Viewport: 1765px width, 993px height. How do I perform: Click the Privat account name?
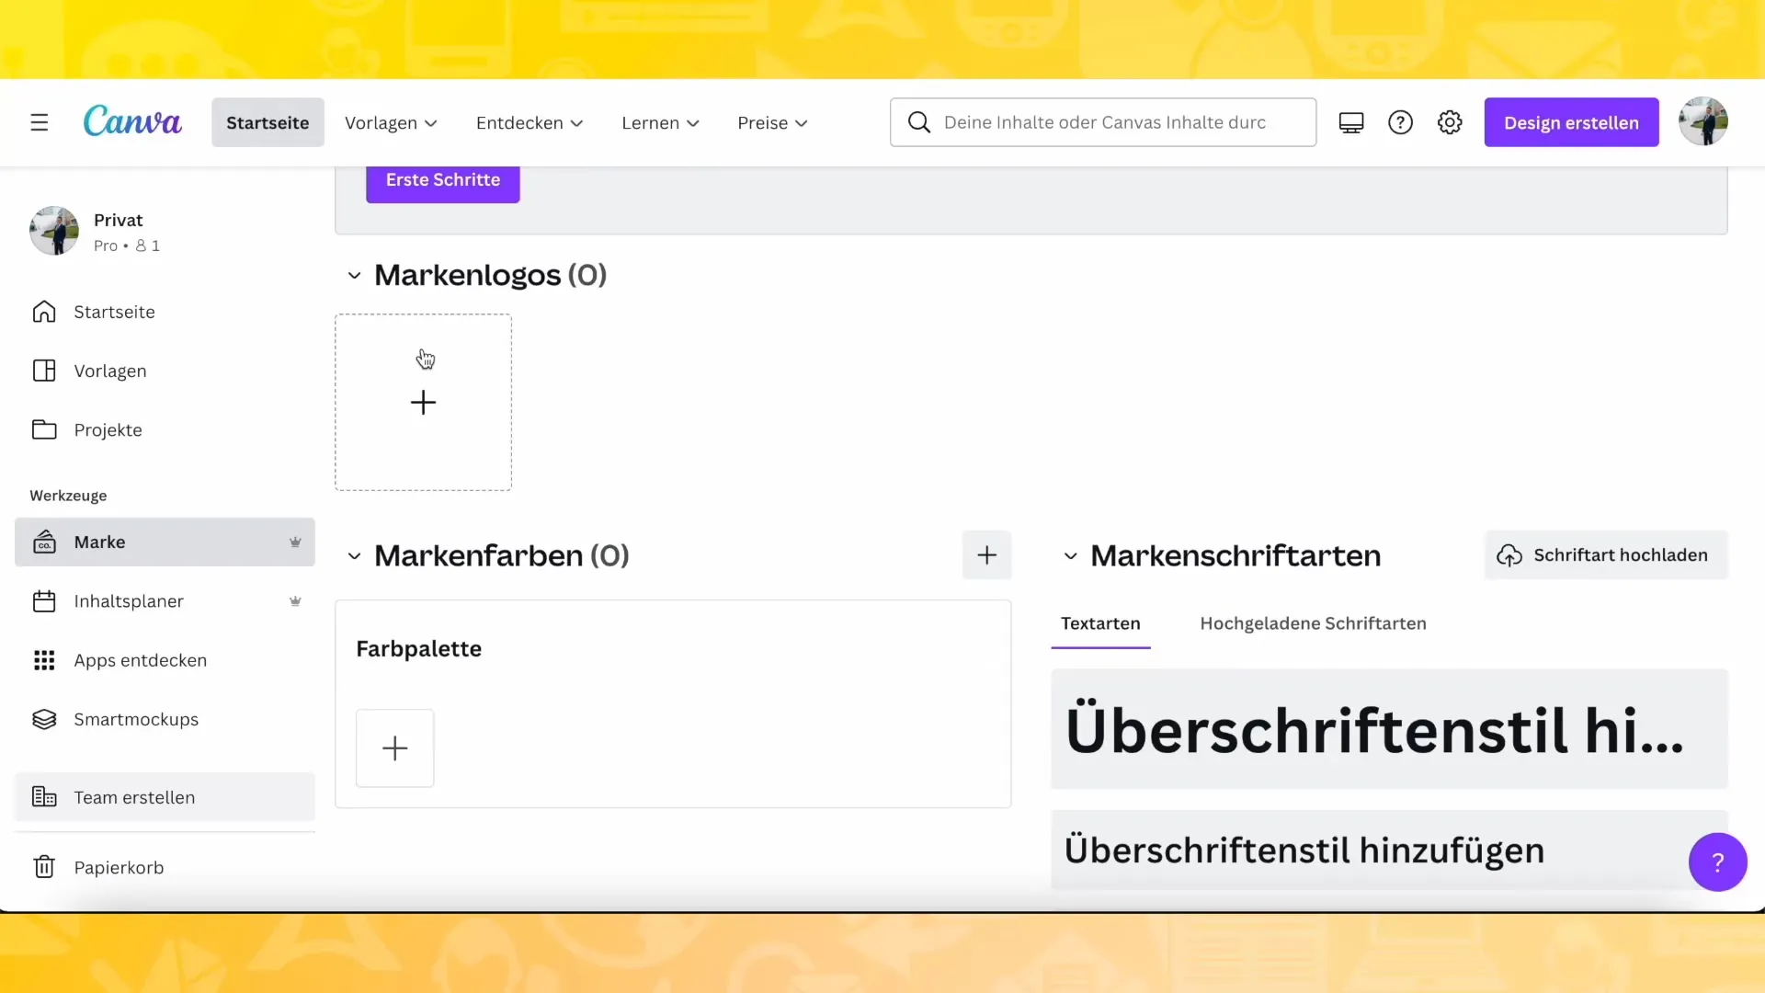click(118, 220)
